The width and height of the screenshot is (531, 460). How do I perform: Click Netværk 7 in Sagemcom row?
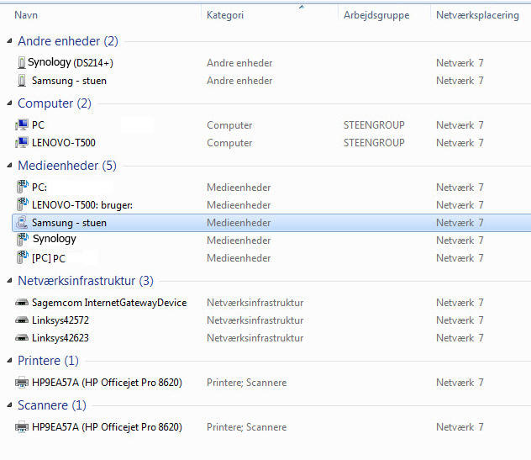460,303
